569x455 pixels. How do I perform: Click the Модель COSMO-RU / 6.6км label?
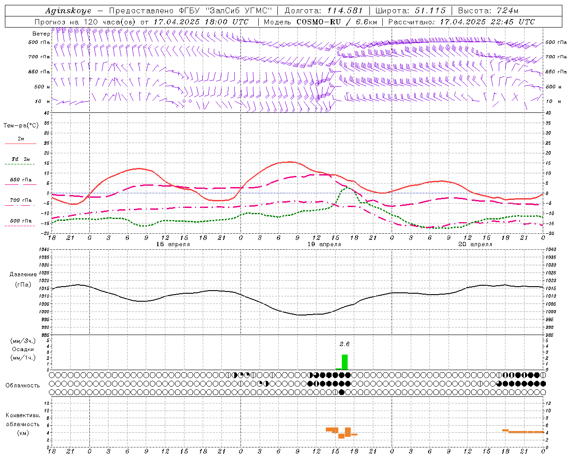pos(320,22)
